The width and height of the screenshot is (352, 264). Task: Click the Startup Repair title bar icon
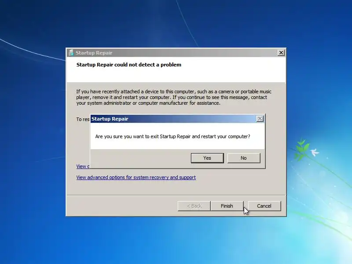pos(71,53)
